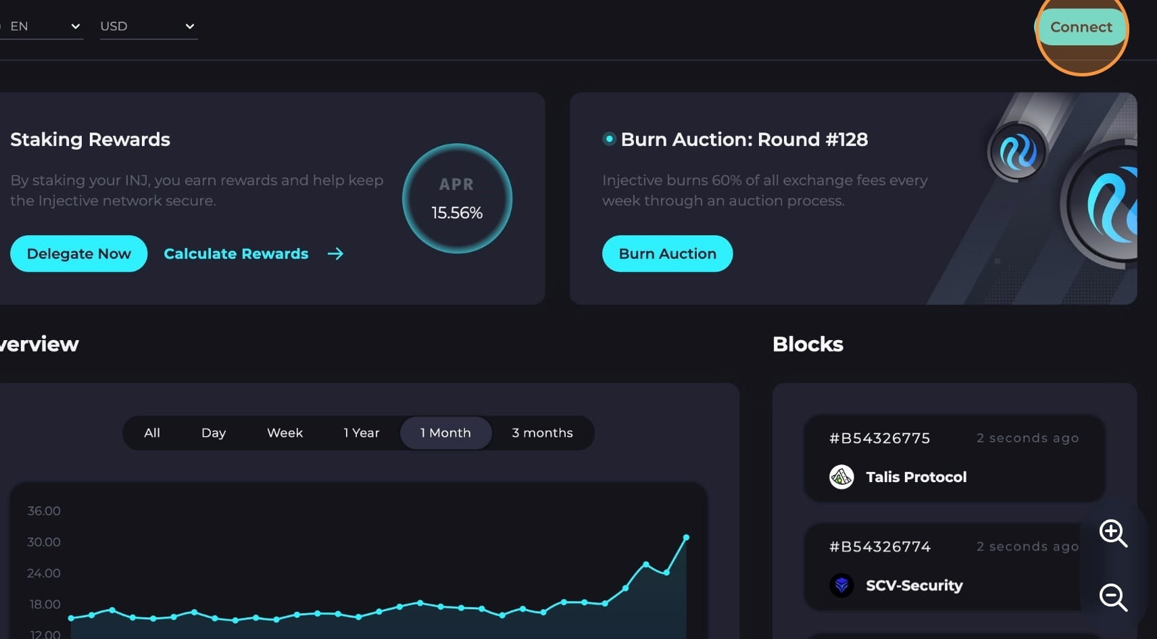Viewport: 1157px width, 639px height.
Task: Click the small Injective coin icon
Action: tap(1016, 151)
